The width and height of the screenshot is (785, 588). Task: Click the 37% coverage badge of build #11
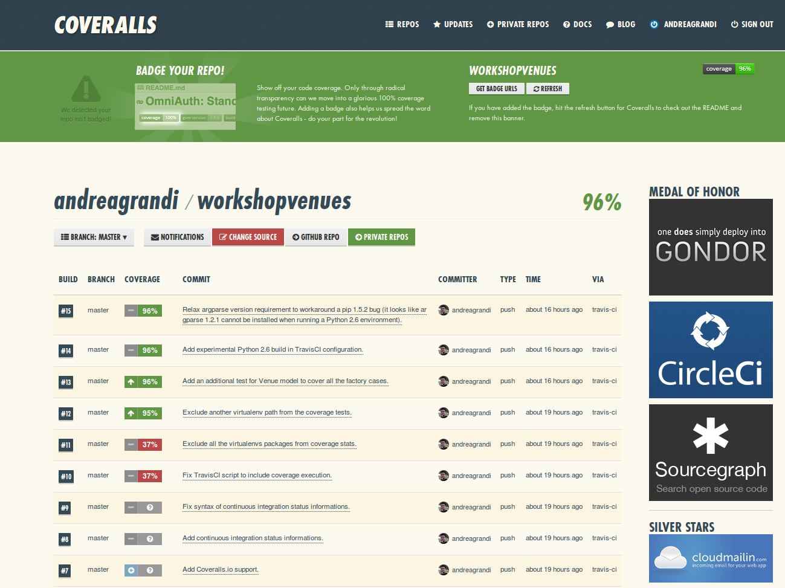coord(143,444)
